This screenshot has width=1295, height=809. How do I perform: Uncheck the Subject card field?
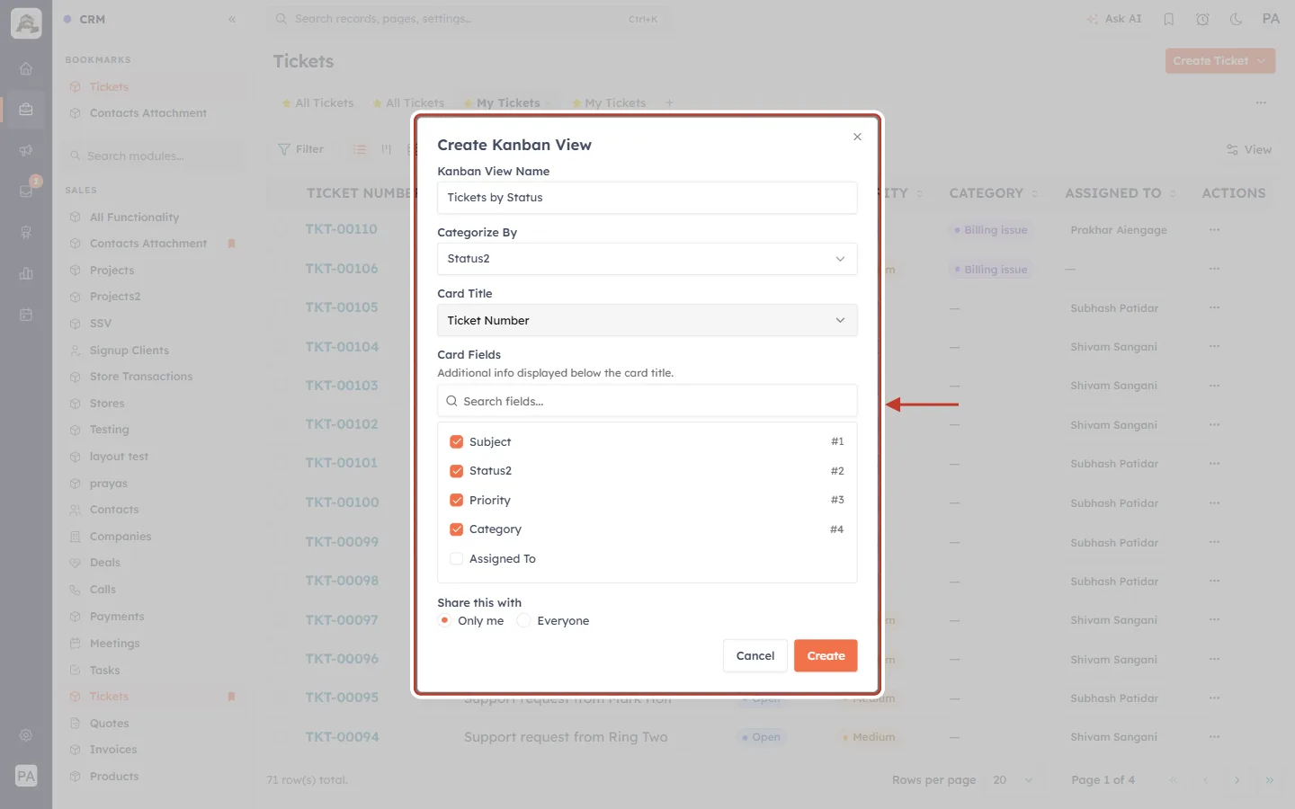tap(457, 441)
